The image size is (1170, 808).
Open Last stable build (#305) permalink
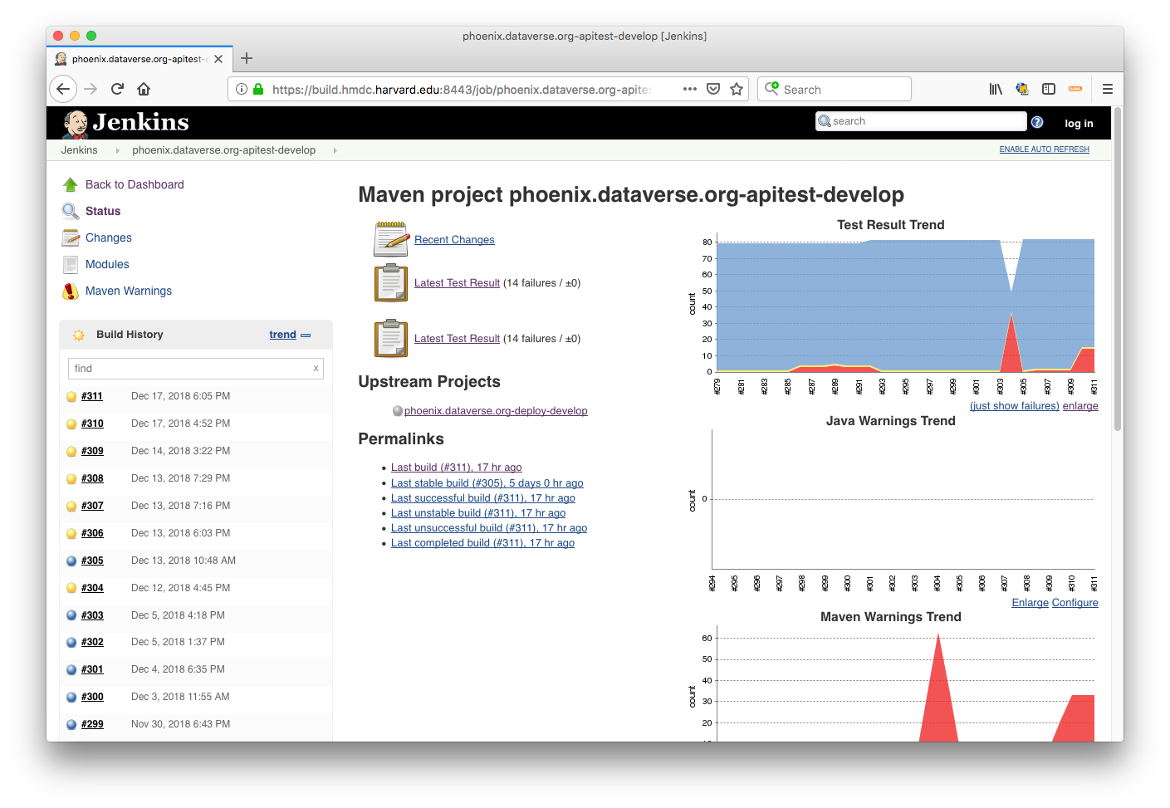pos(487,483)
